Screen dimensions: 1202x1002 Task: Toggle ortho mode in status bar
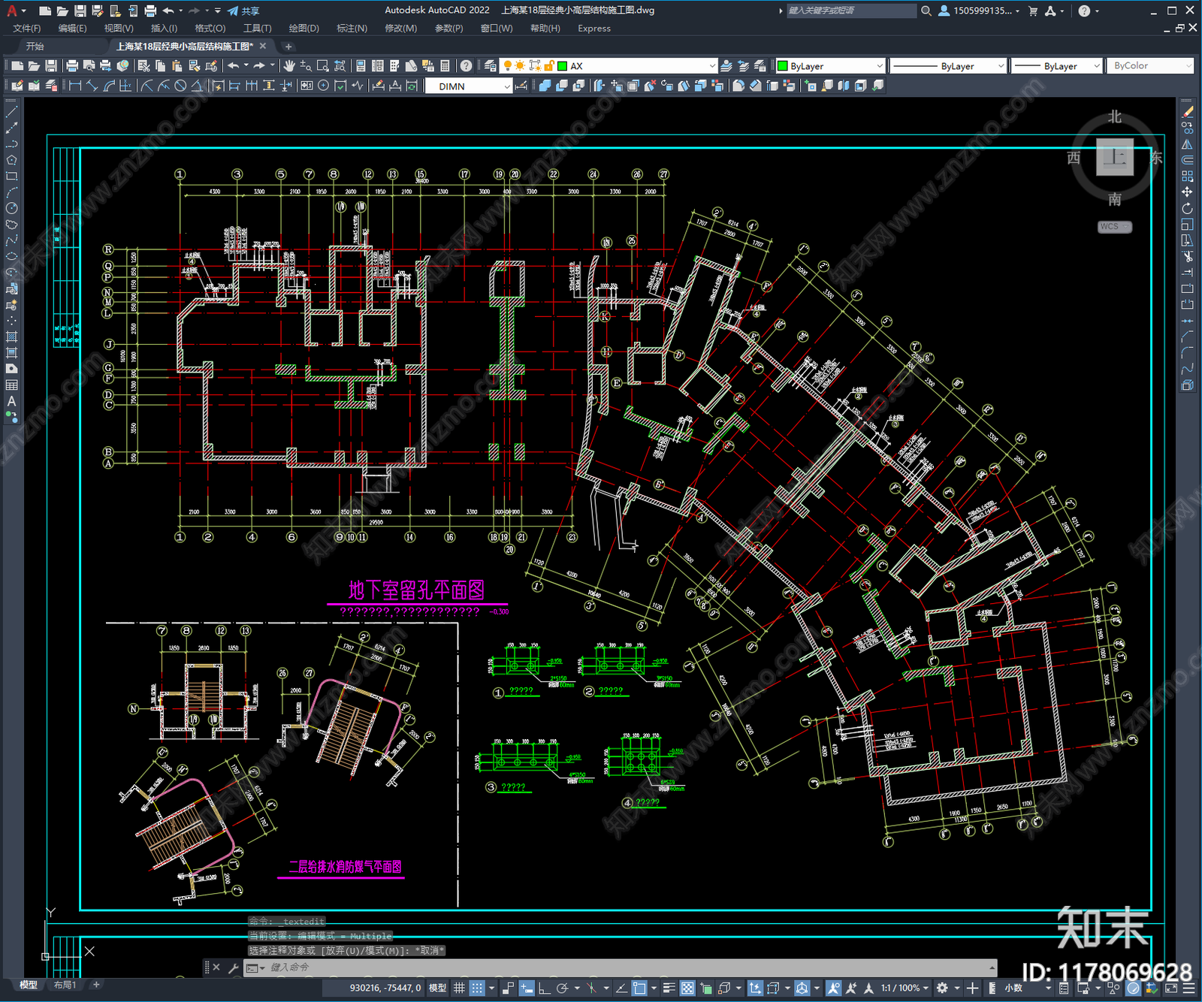pyautogui.click(x=544, y=988)
